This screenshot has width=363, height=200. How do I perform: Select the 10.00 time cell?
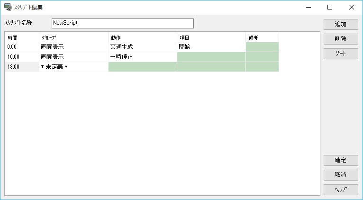22,57
